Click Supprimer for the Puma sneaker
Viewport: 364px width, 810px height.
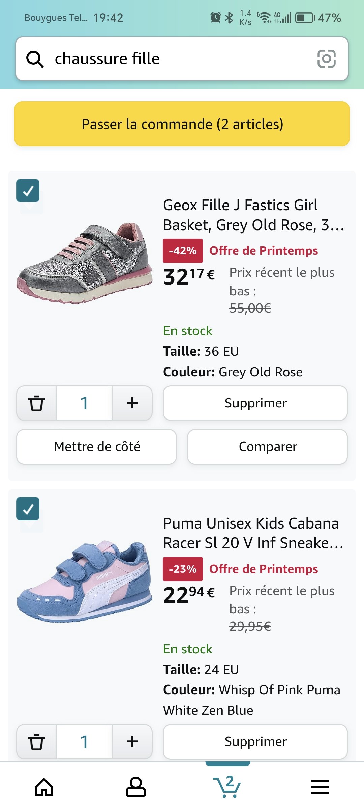255,741
